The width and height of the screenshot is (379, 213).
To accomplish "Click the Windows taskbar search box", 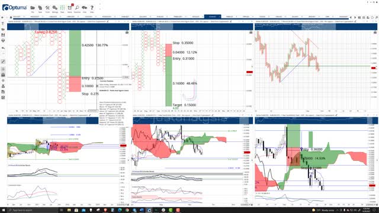I will [33, 210].
